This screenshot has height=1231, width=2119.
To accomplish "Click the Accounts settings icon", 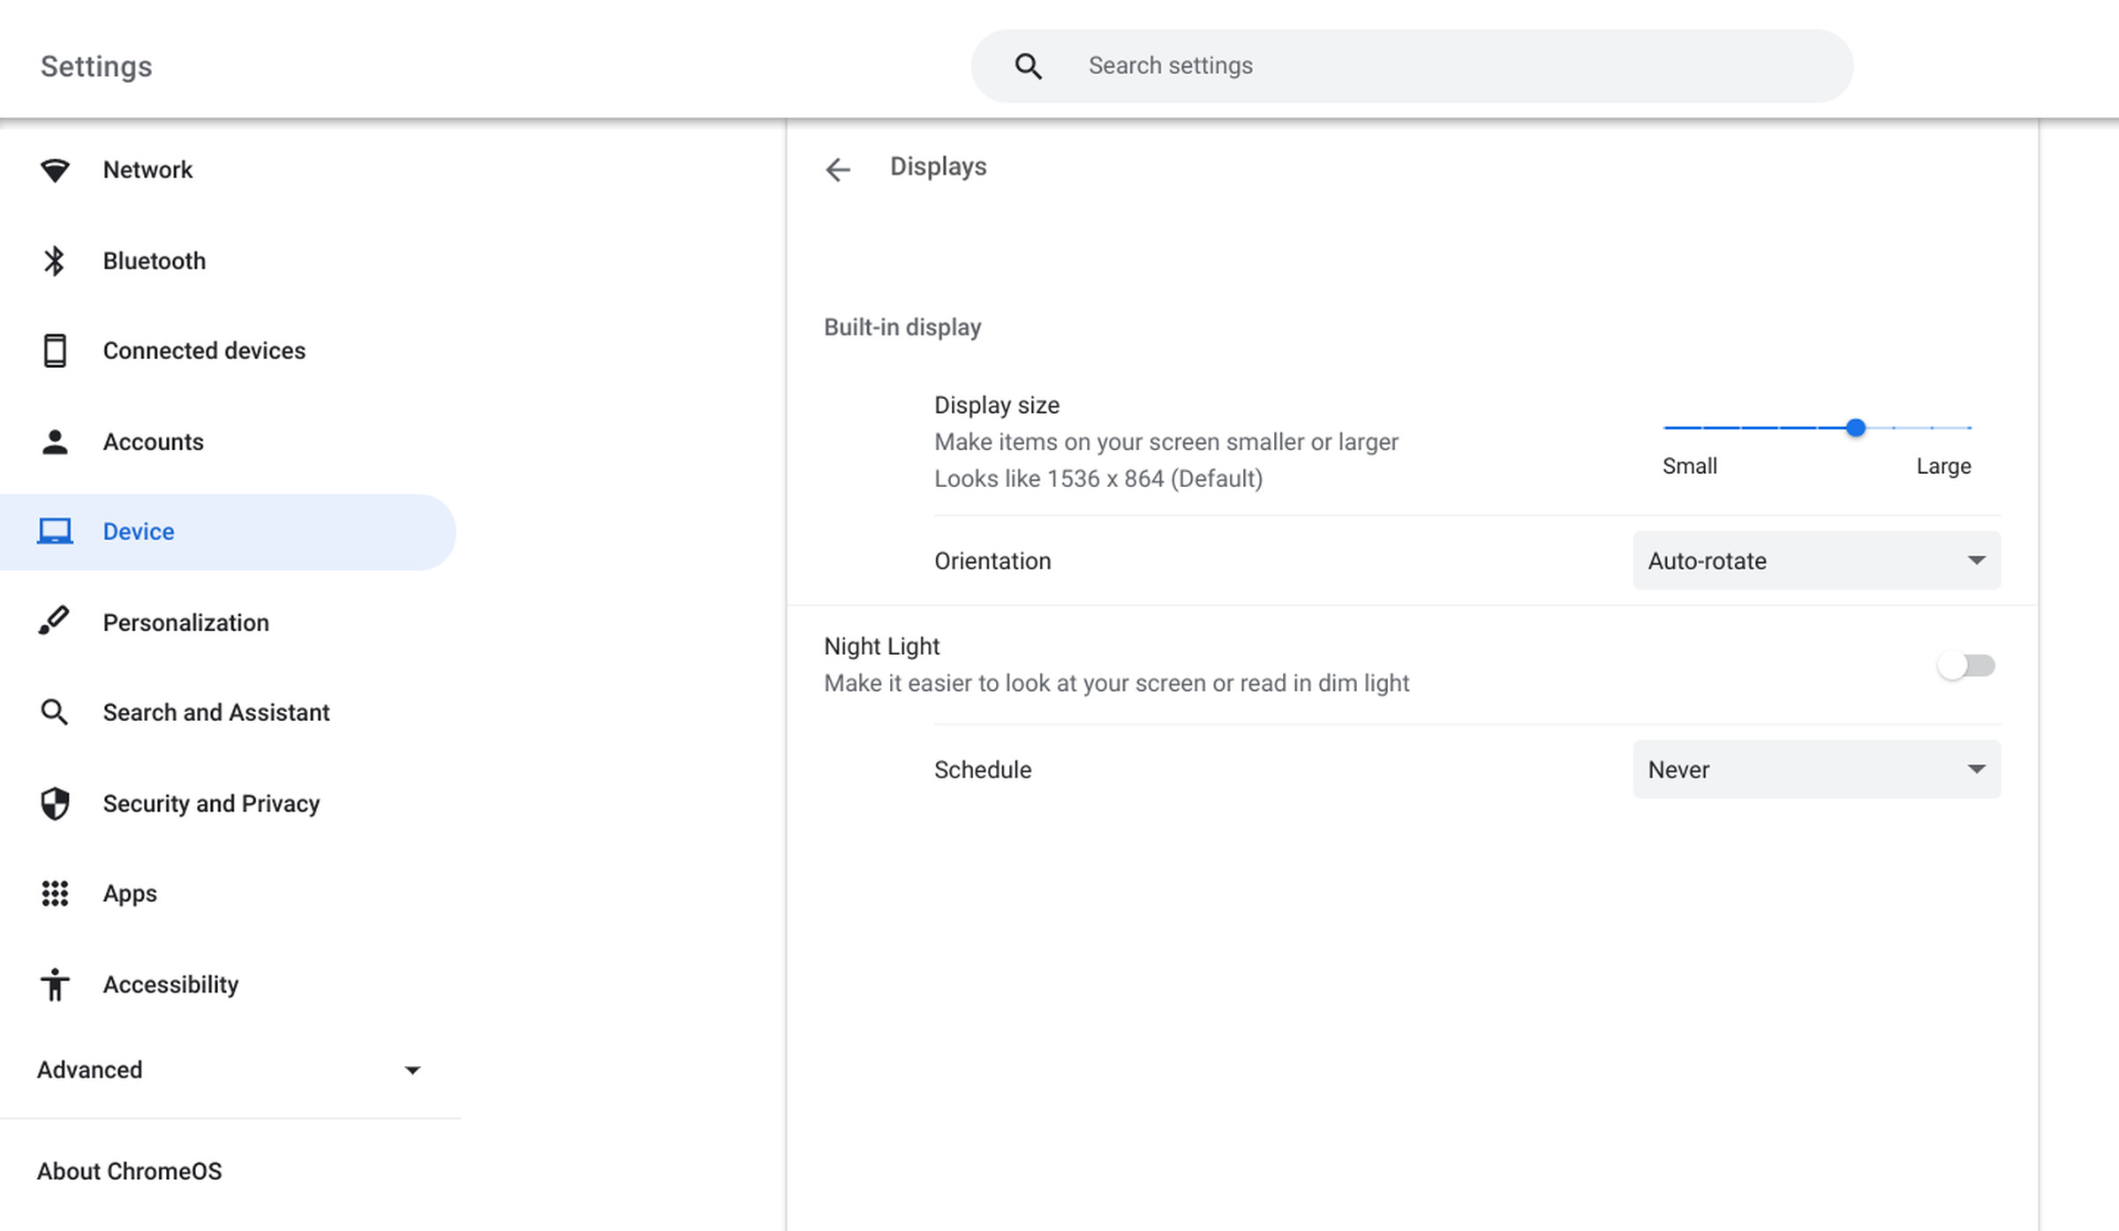I will [x=54, y=441].
